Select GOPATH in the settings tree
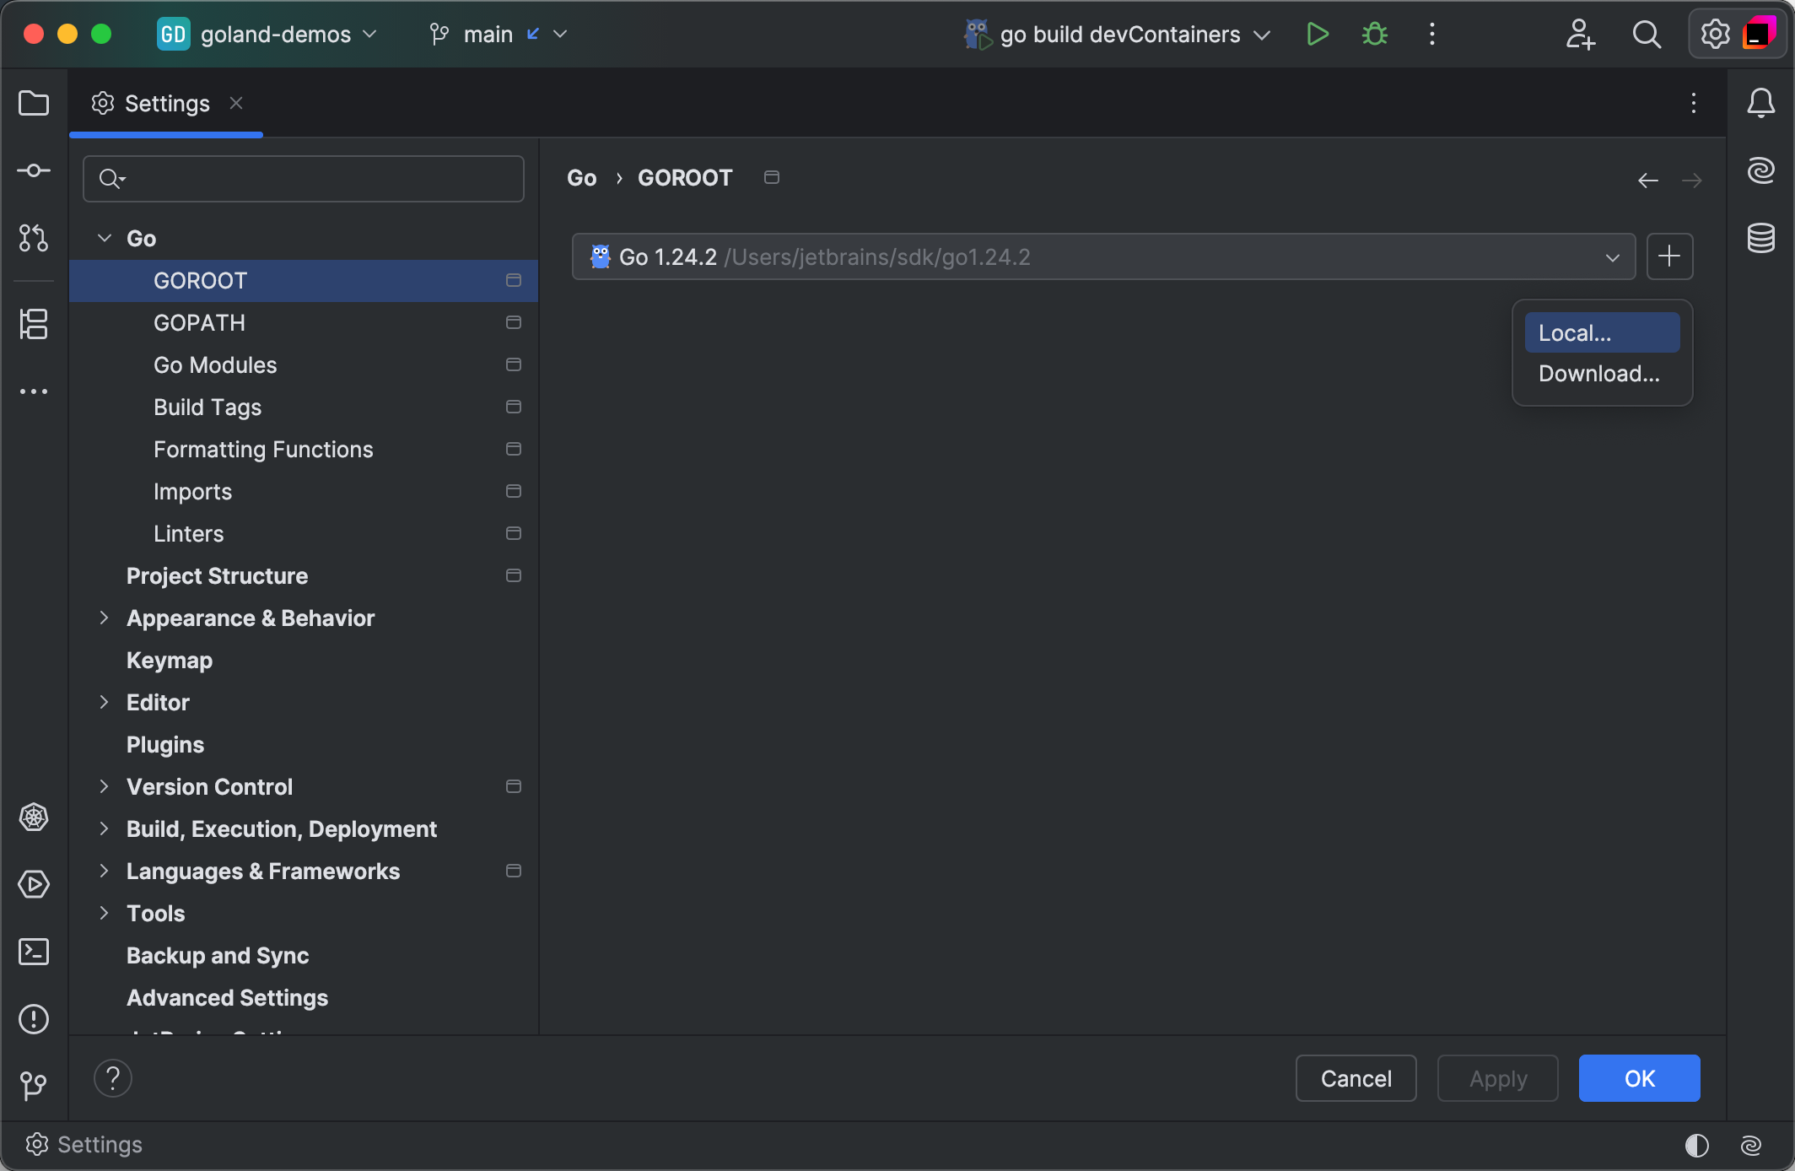 click(200, 322)
